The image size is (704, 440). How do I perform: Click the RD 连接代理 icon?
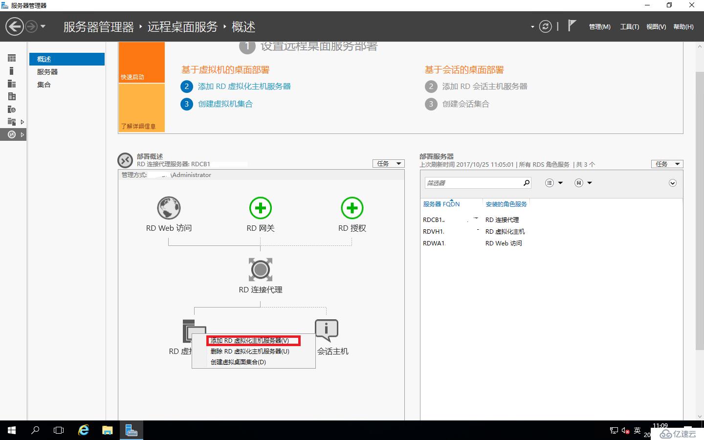tap(261, 270)
